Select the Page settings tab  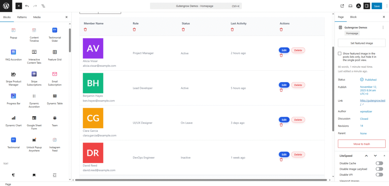[x=341, y=17]
